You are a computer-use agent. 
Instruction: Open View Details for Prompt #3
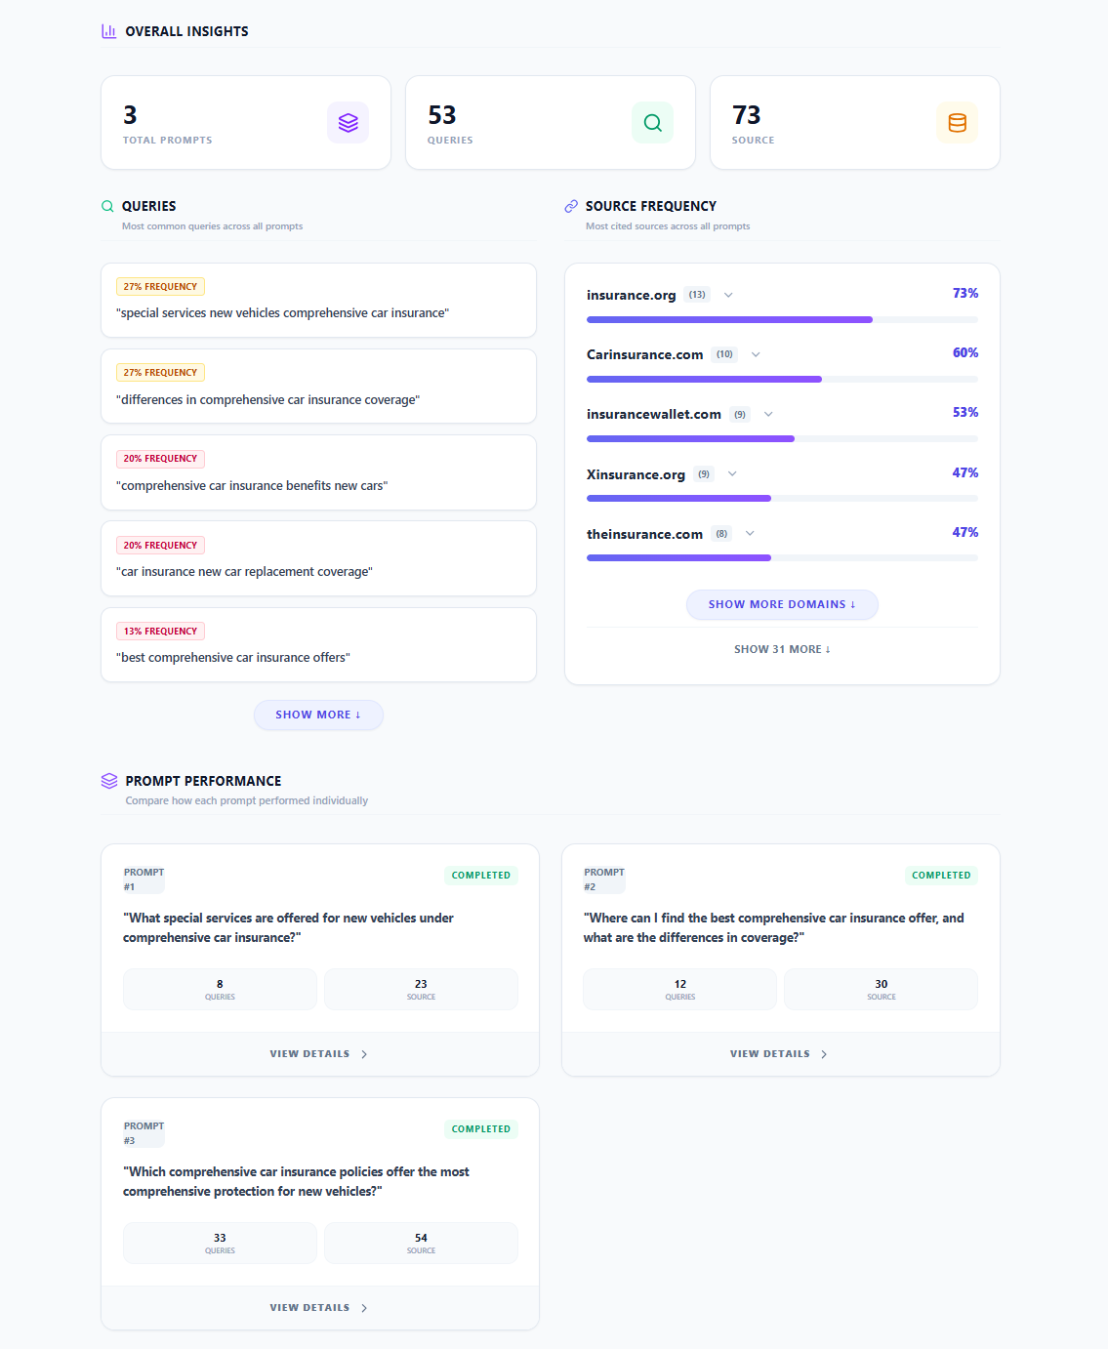tap(318, 1307)
